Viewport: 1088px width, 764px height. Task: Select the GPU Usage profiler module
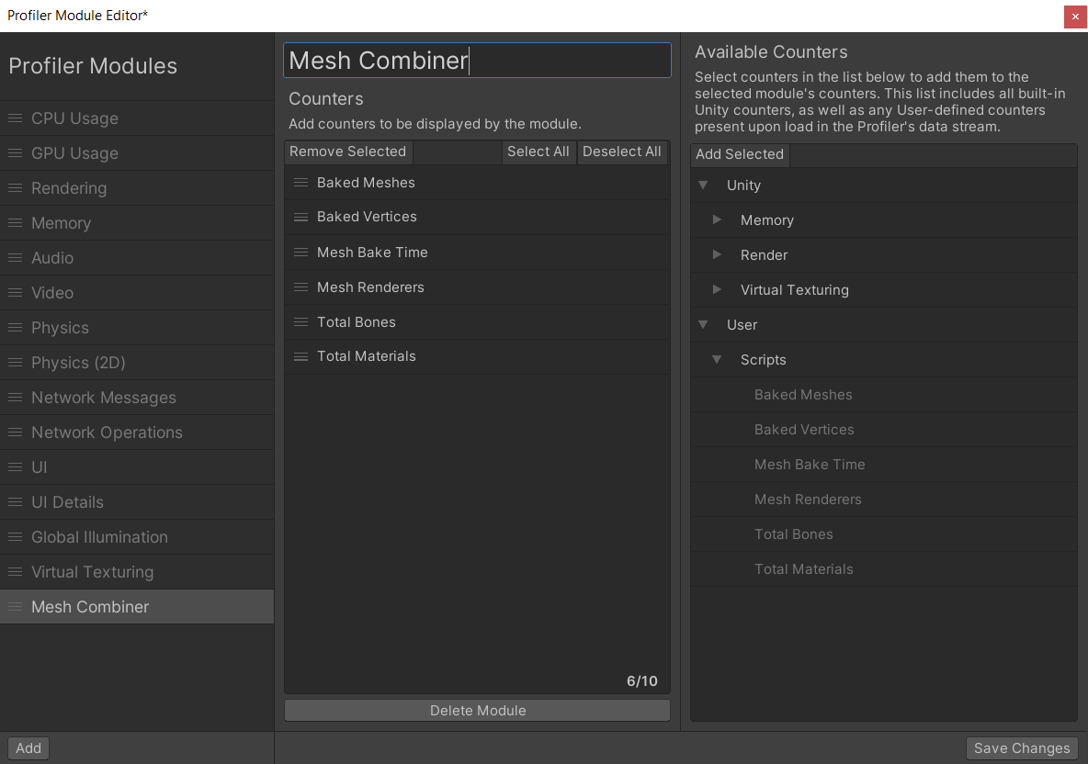click(74, 153)
